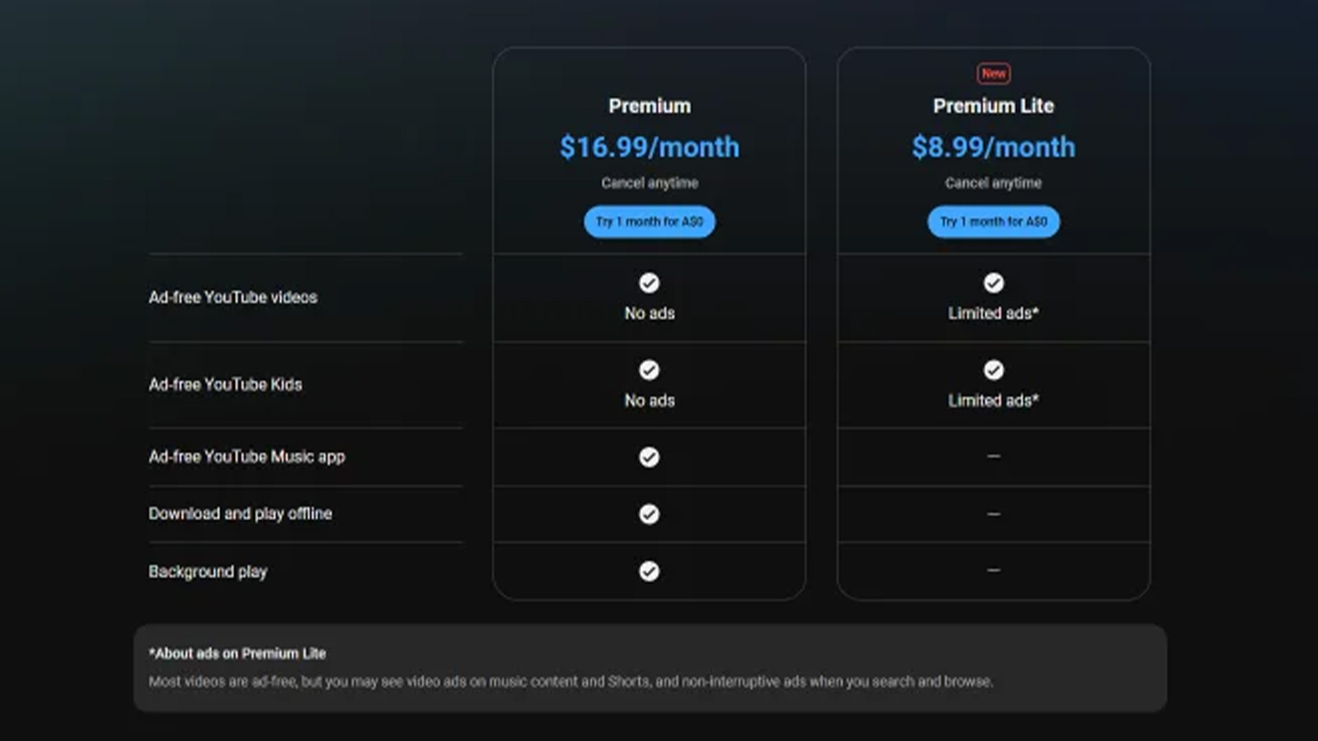Image resolution: width=1318 pixels, height=741 pixels.
Task: Click the Premium Lite trial button
Action: [x=993, y=222]
